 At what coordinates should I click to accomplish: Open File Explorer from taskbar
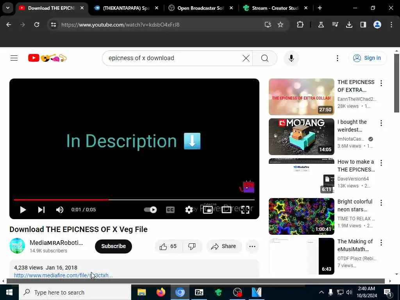click(x=141, y=292)
